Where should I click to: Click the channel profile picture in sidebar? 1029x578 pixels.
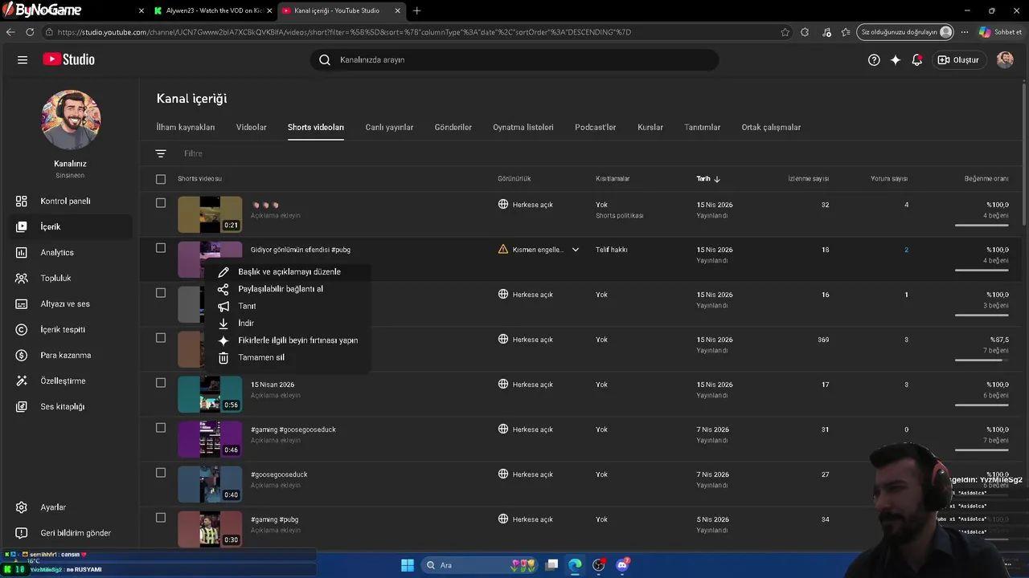71,120
